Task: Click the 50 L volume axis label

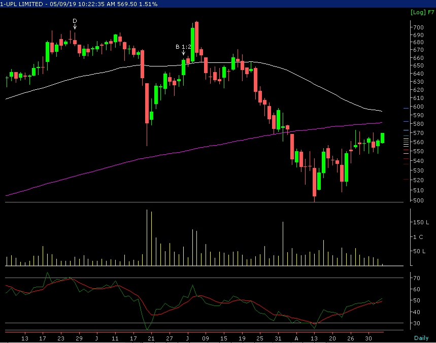Action: (420, 251)
